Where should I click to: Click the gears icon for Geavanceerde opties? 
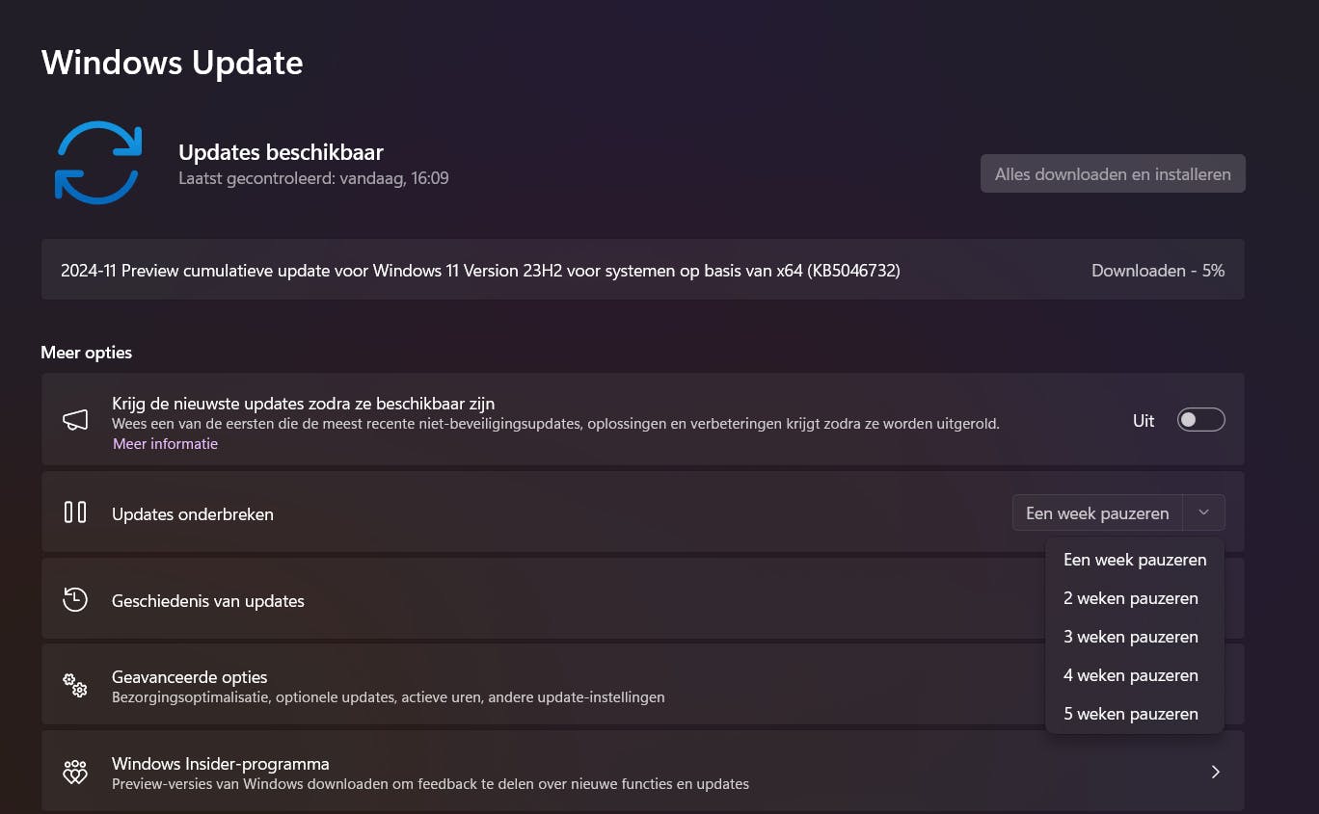75,685
